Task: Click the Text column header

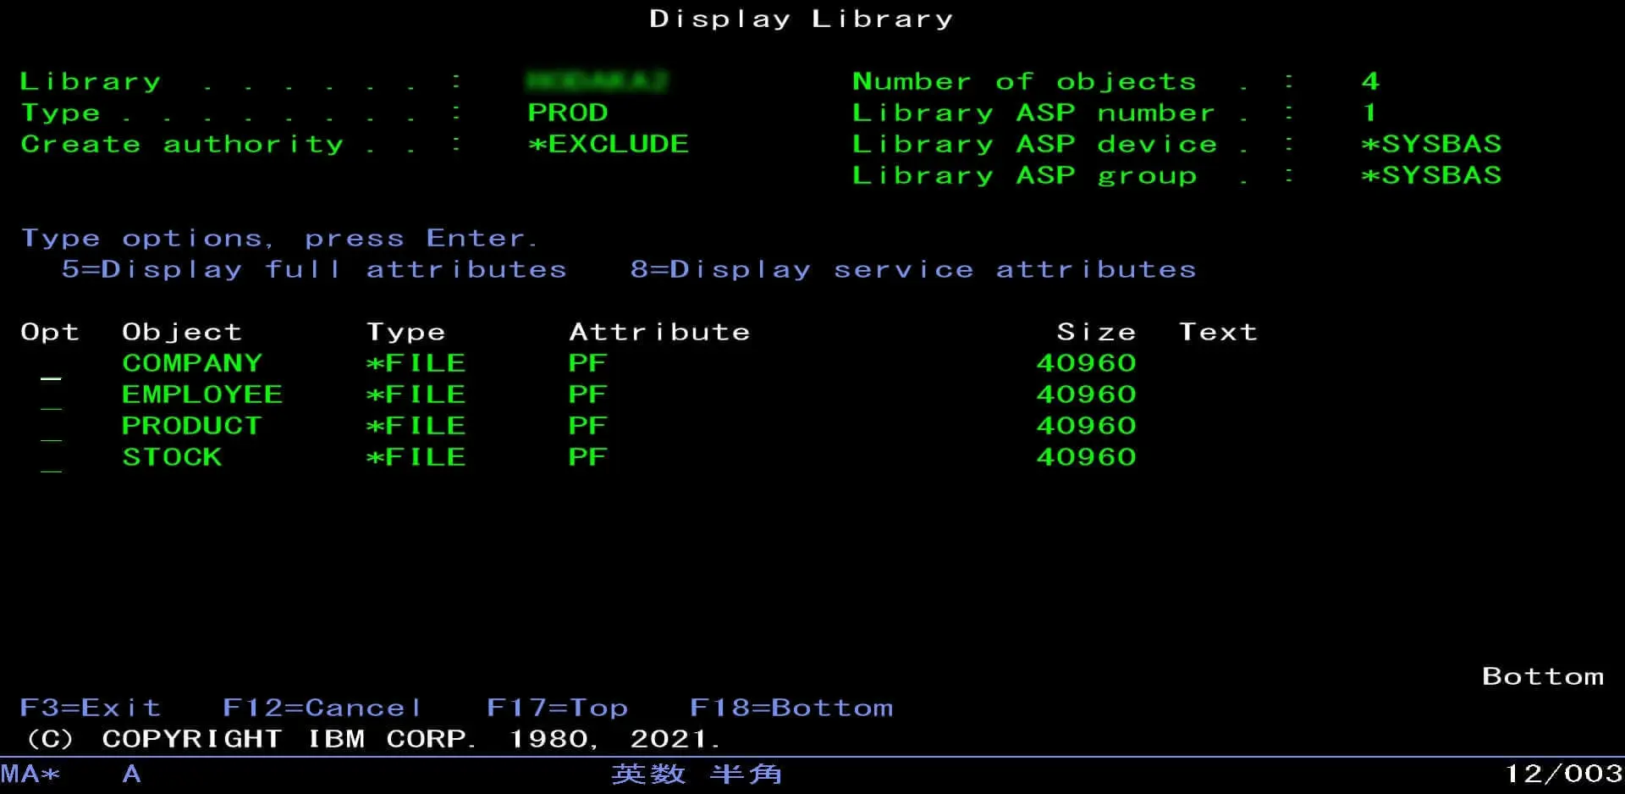Action: click(x=1218, y=332)
